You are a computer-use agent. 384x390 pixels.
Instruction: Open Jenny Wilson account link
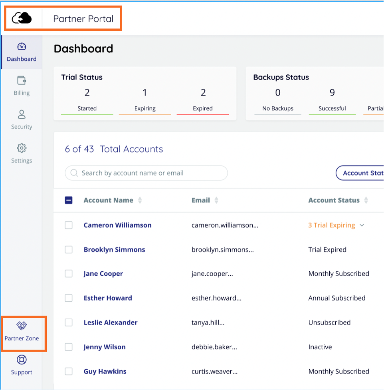[x=105, y=347]
